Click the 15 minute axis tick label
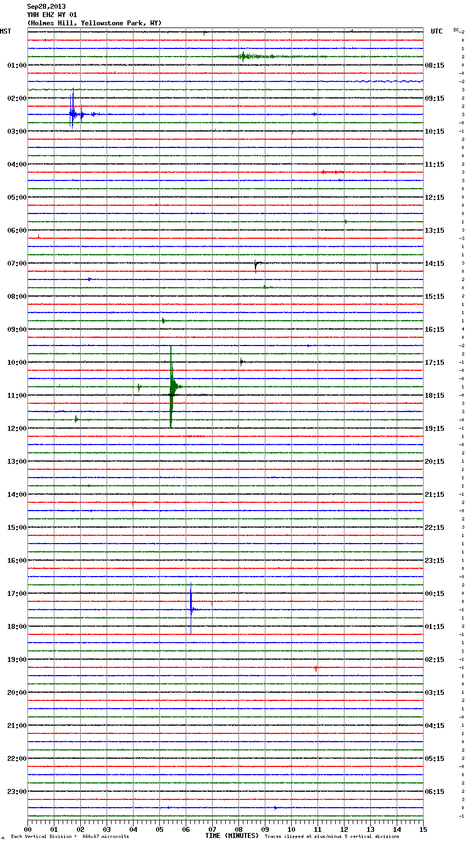Viewport: 467px width, 844px height. click(x=423, y=829)
